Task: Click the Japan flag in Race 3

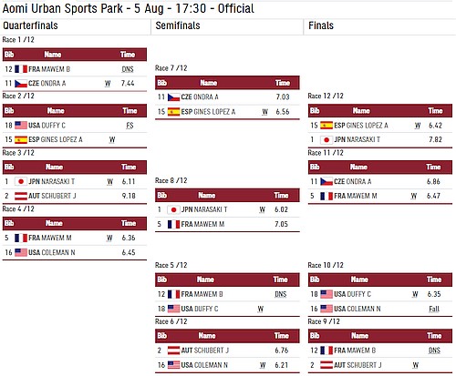Action: click(x=21, y=181)
